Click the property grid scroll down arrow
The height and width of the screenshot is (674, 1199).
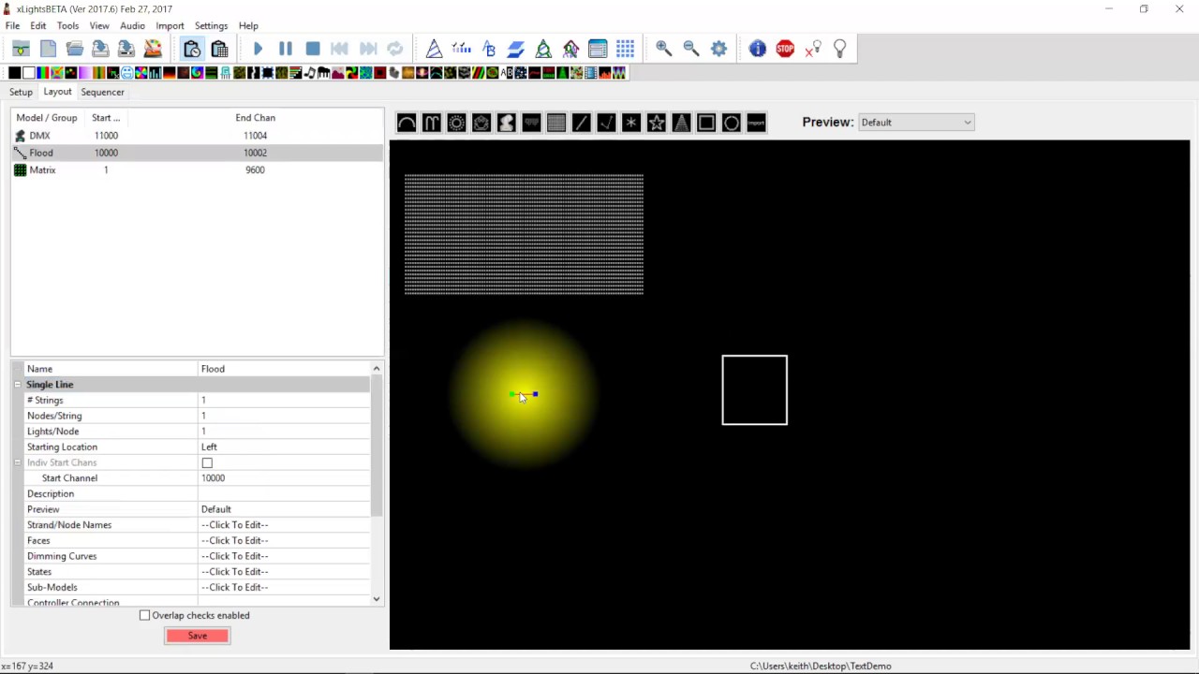(x=377, y=599)
